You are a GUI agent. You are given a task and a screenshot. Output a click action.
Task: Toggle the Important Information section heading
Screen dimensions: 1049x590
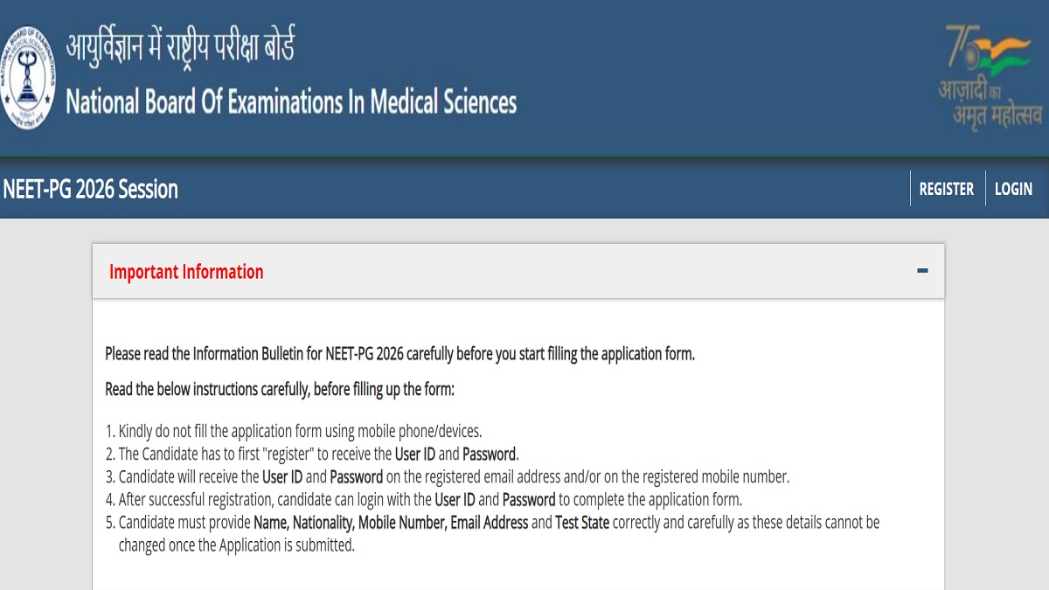tap(186, 272)
